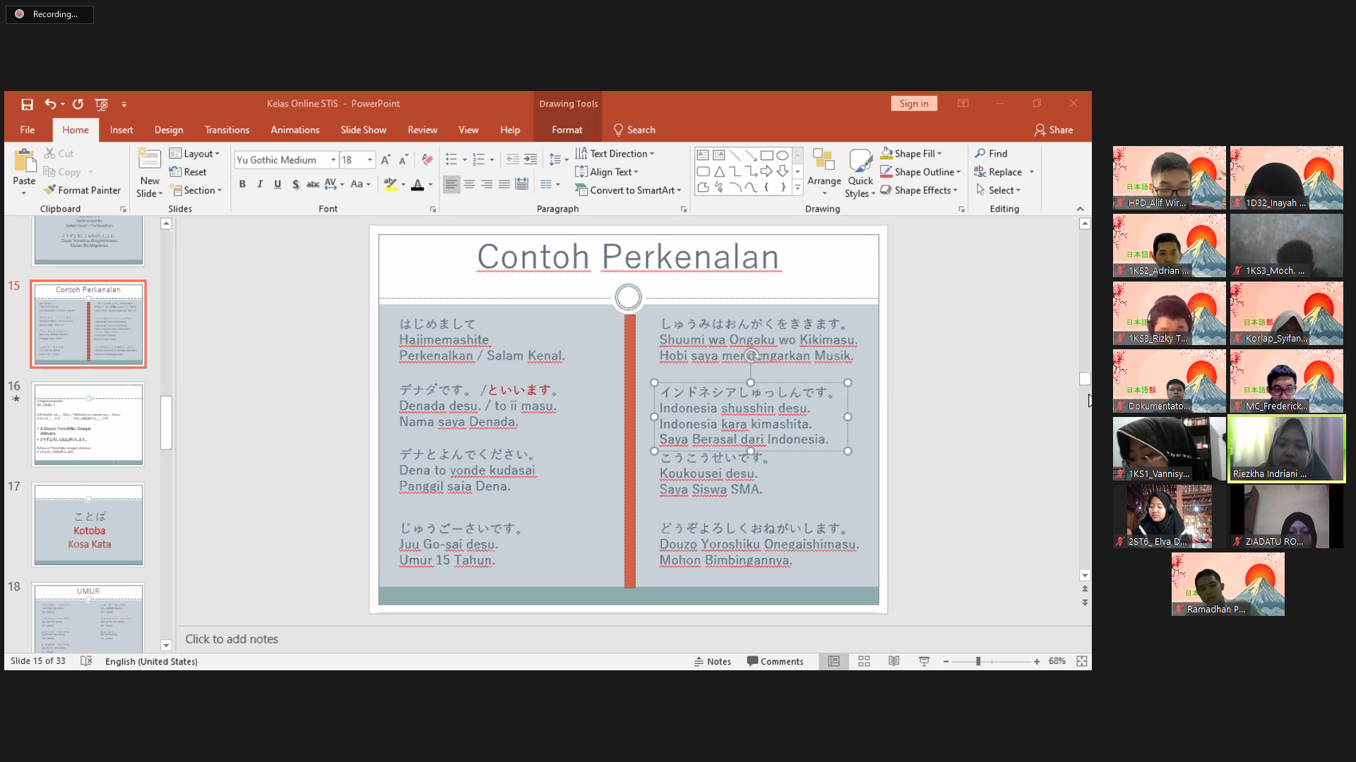Align text to the right
This screenshot has width=1356, height=762.
[x=487, y=185]
